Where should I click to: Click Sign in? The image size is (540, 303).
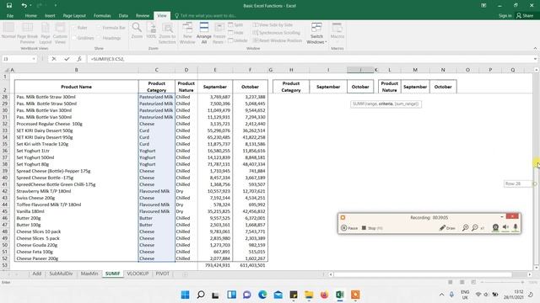pyautogui.click(x=505, y=15)
